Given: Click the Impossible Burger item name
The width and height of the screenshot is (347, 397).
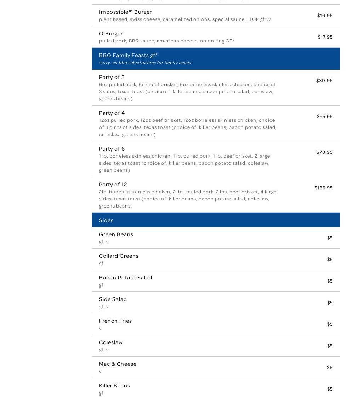Looking at the screenshot, I should 125,12.
